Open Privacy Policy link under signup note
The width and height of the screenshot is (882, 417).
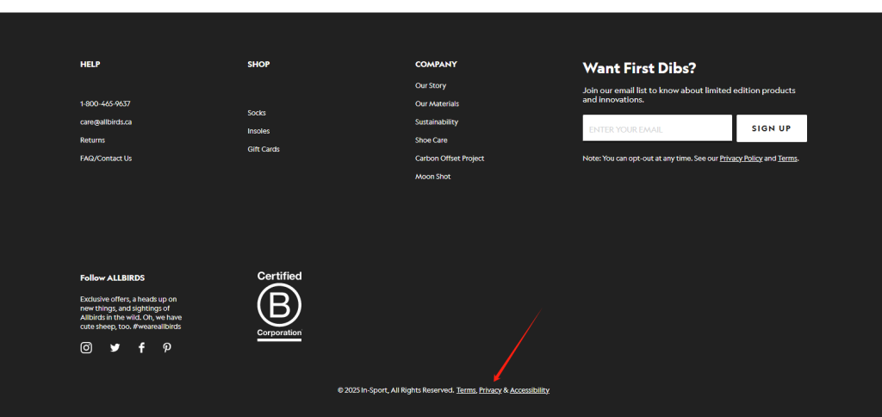pyautogui.click(x=741, y=159)
